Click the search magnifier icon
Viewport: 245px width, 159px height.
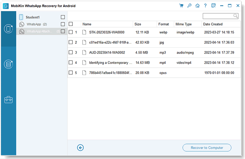[x=236, y=16]
